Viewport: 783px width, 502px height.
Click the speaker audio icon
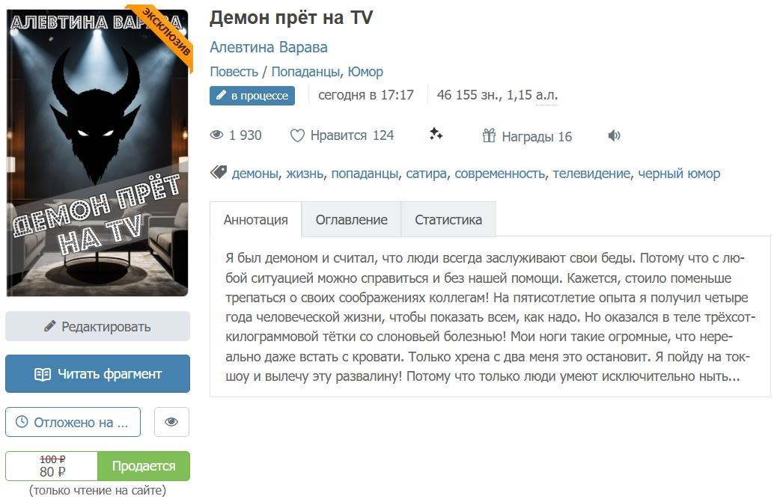tap(615, 135)
